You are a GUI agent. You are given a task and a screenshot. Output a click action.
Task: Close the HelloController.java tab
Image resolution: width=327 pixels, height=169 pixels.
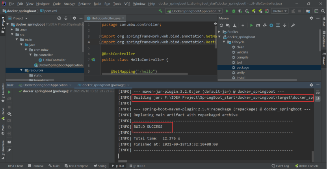123,18
